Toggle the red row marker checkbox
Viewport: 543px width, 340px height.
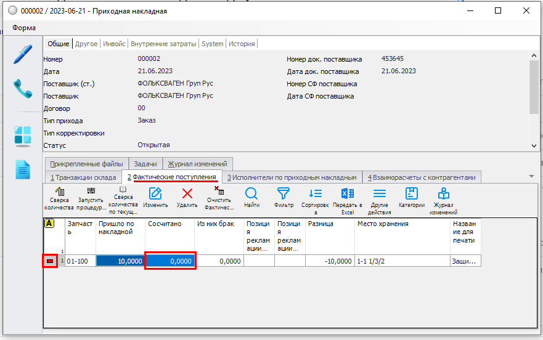point(51,262)
